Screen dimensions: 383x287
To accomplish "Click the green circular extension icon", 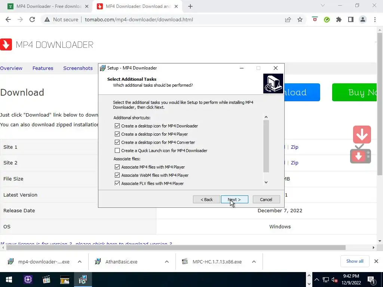I will (327, 19).
